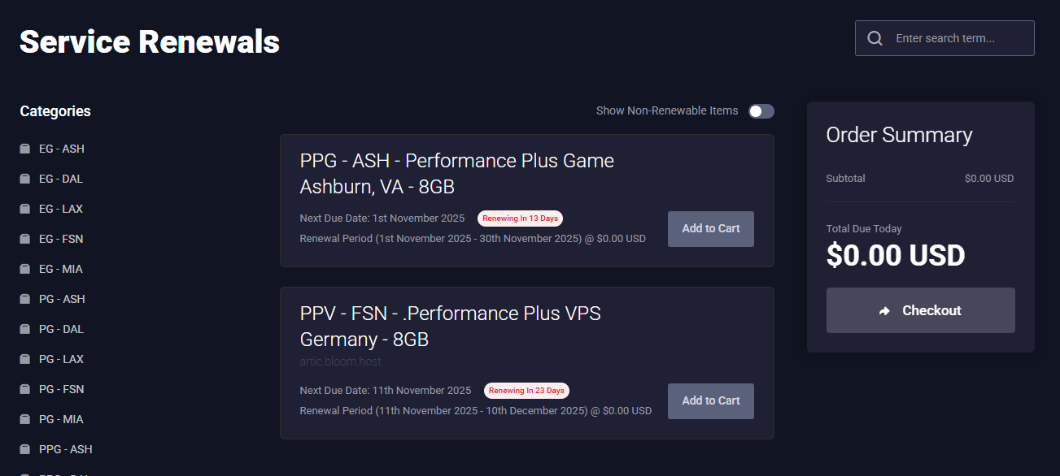
Task: Add Ashburn game server to cart
Action: (710, 228)
